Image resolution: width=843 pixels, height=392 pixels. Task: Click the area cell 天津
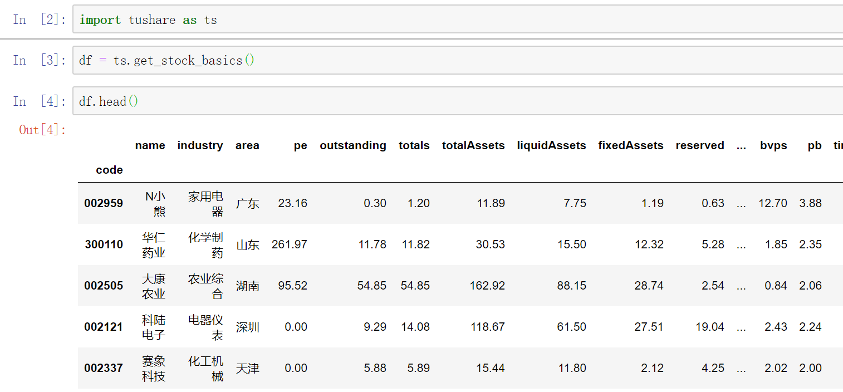(247, 368)
